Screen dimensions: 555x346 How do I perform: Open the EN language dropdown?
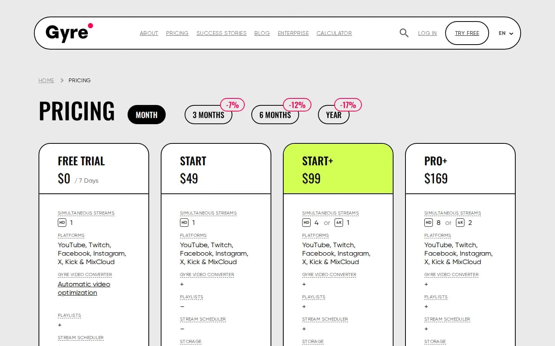click(x=506, y=33)
